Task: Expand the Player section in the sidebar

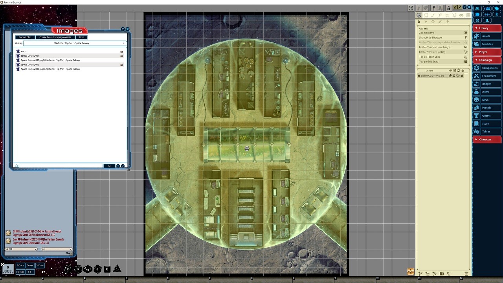Action: click(487, 51)
